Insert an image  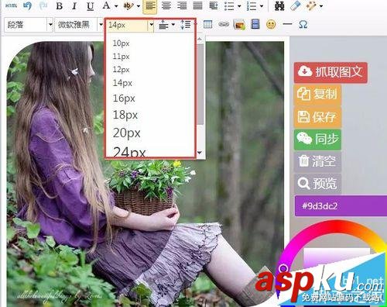(239, 25)
